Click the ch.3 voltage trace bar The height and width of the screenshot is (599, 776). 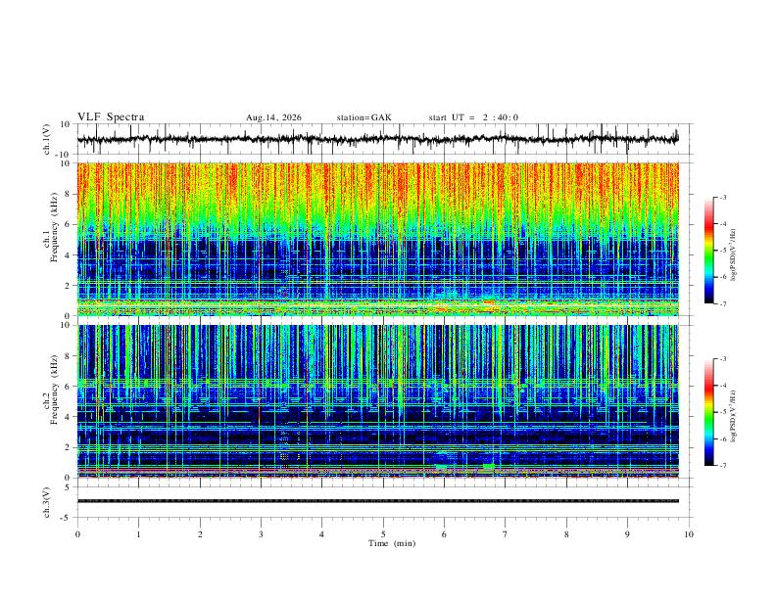tap(377, 501)
